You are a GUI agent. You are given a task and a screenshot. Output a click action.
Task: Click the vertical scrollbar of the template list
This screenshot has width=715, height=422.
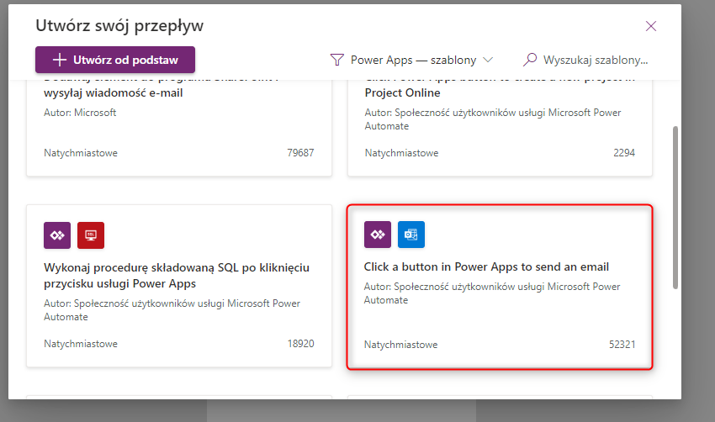675,210
